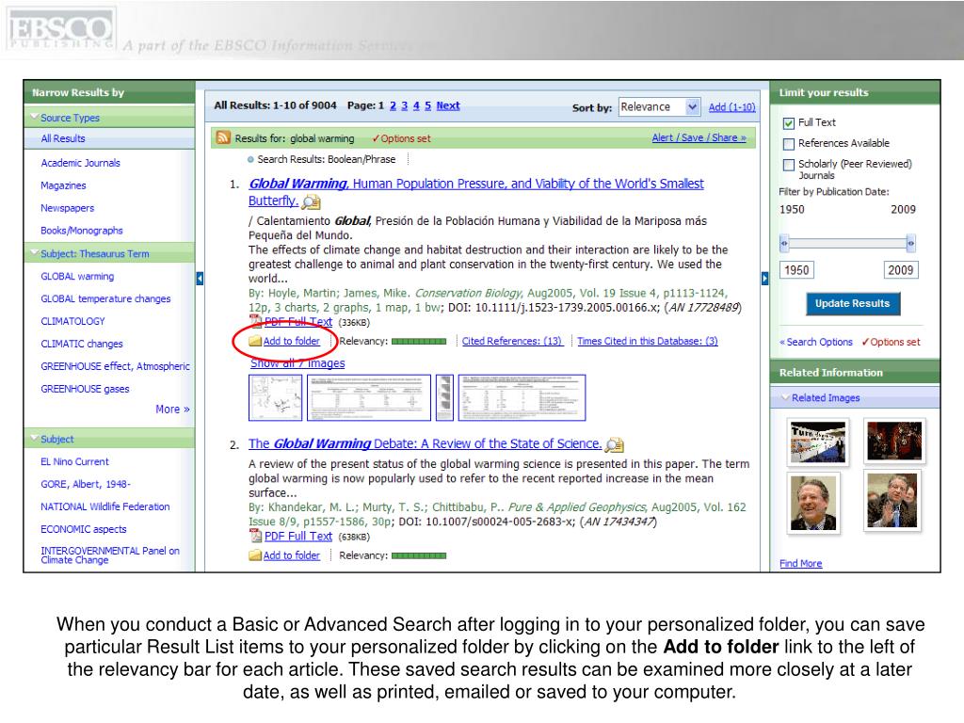Open The Global Warming Debate article
This screenshot has height=723, width=964.
[425, 443]
